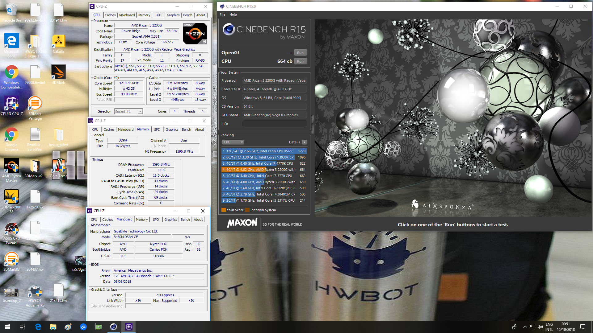The image size is (593, 333).
Task: Open HWBOT Aquamark3 desktop shortcut
Action: [35, 295]
